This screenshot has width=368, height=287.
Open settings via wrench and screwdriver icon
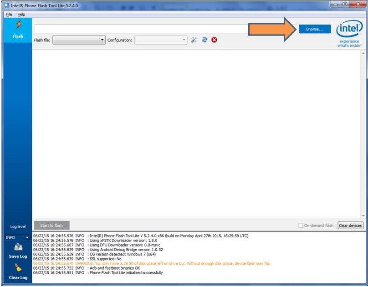coord(194,40)
